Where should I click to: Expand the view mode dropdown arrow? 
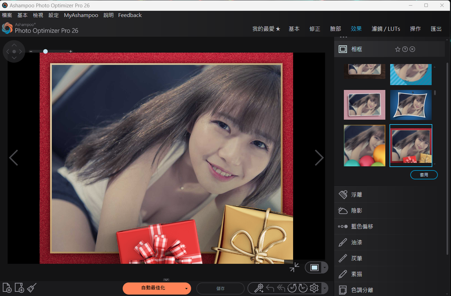[325, 268]
